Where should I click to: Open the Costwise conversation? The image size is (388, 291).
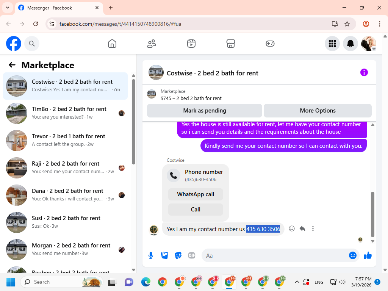click(65, 86)
